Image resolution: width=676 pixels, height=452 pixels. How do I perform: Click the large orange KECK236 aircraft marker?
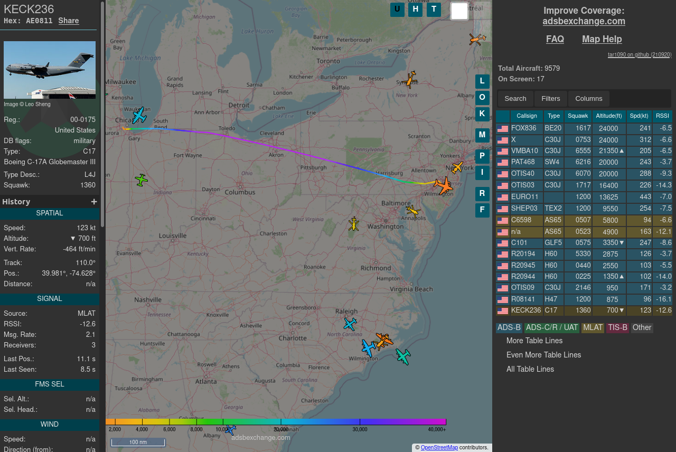(x=444, y=186)
